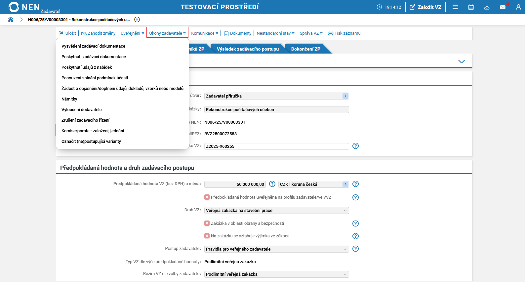The image size is (525, 282).
Task: Click the Založit VZ button
Action: point(425,7)
